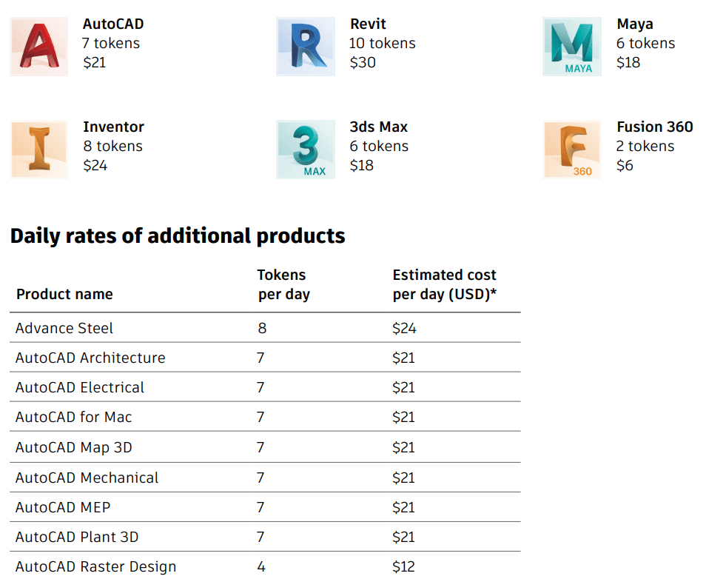The image size is (706, 579).
Task: Click '$21' cost for AutoCAD Plant 3D
Action: coord(403,537)
